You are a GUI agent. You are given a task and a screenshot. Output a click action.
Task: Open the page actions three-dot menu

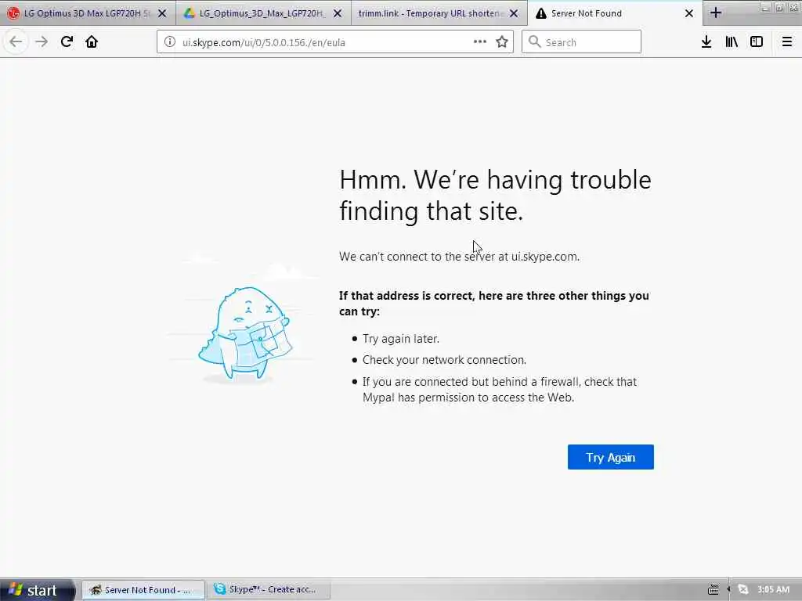(x=480, y=42)
